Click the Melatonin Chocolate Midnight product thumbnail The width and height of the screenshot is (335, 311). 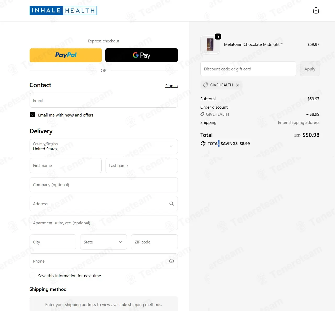[210, 45]
